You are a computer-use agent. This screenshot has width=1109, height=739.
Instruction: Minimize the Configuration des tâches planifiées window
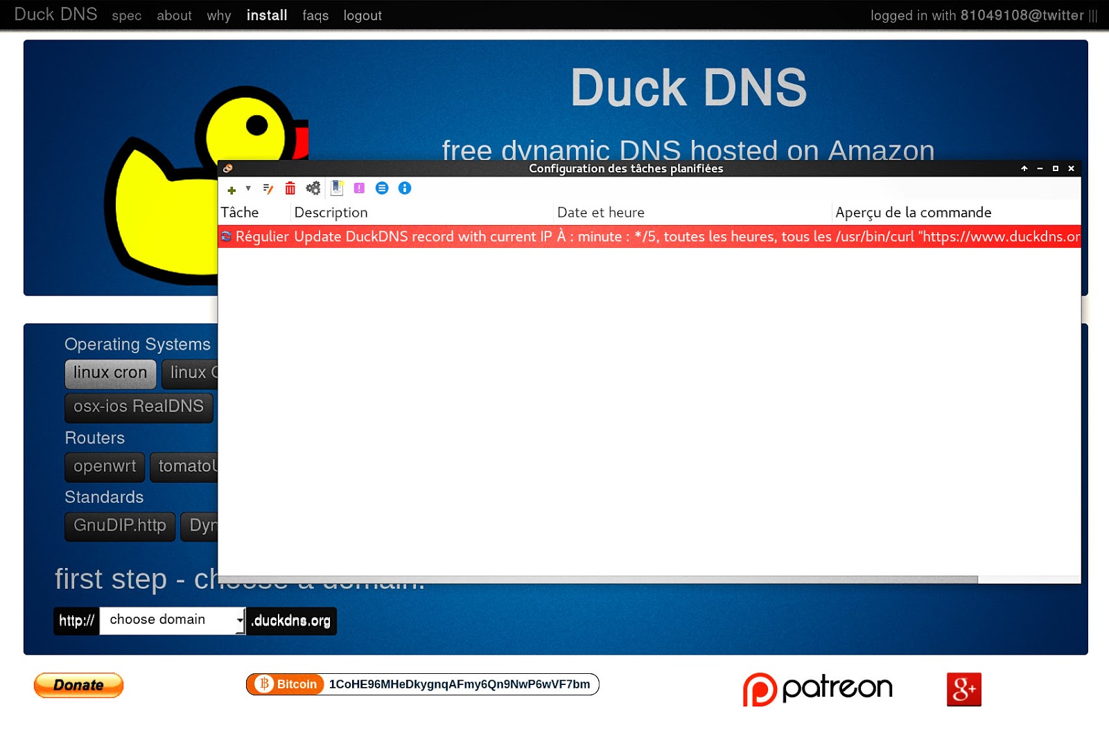(x=1040, y=168)
